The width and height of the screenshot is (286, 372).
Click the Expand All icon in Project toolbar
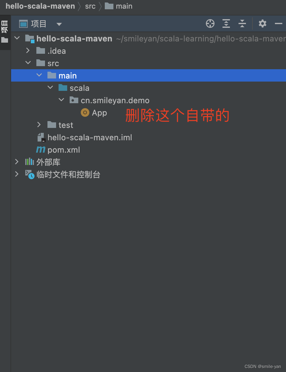tap(226, 23)
